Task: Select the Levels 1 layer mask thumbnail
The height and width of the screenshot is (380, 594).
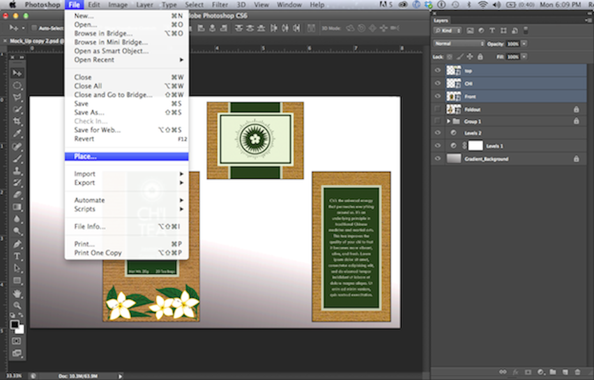Action: pos(475,146)
